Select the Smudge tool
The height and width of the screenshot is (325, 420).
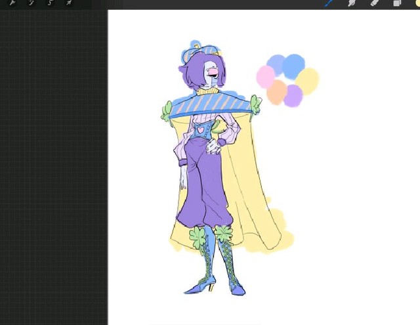(x=352, y=3)
